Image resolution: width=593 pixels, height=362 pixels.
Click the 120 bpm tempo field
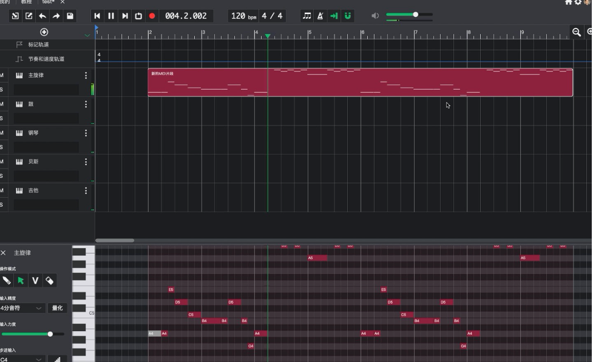[x=244, y=16]
